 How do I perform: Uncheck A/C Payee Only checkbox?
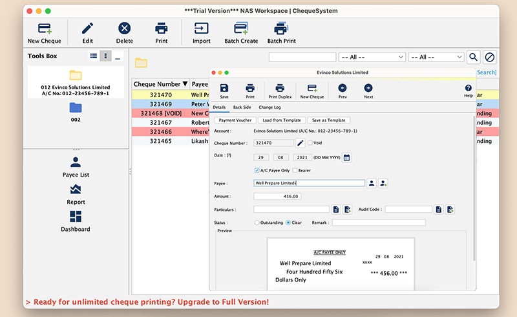tap(257, 170)
